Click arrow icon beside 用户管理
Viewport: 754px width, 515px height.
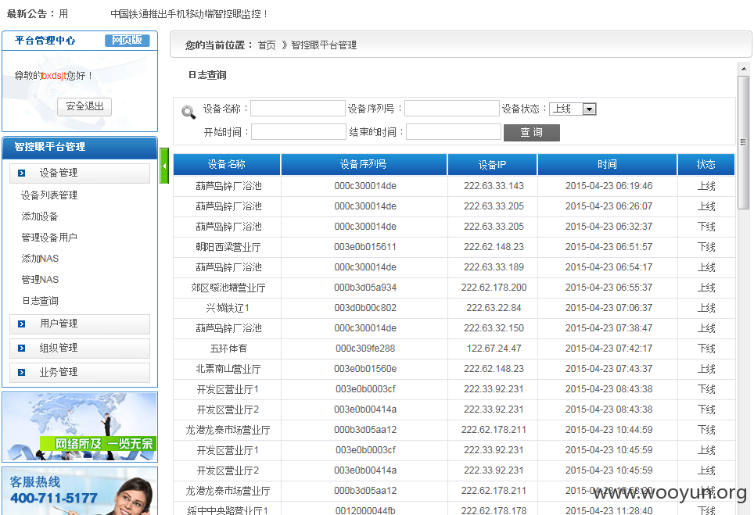click(22, 324)
